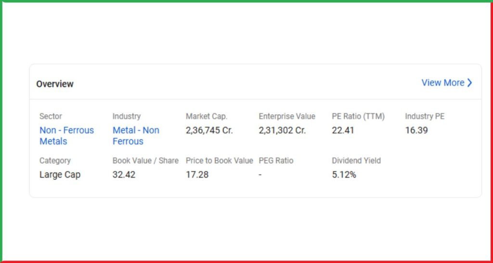Click the chevron arrow next to View More
The height and width of the screenshot is (263, 493).
[469, 83]
